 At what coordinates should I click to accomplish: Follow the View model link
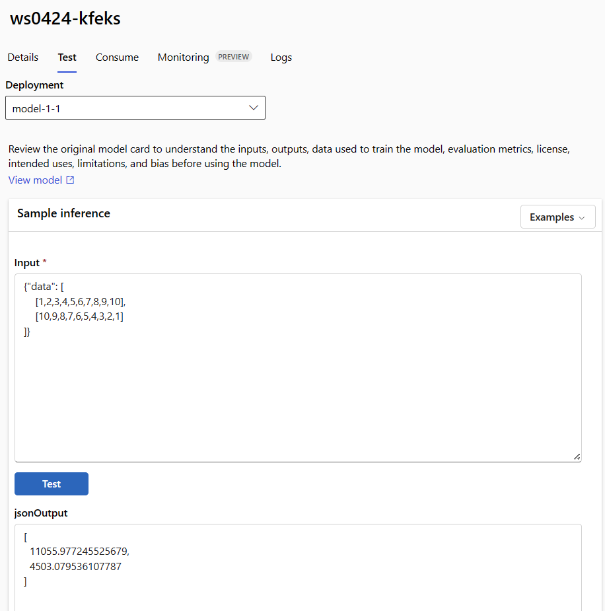35,180
